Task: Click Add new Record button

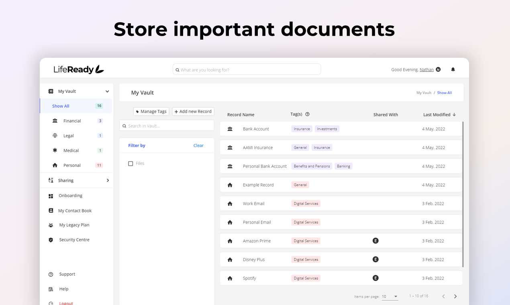Action: [193, 112]
